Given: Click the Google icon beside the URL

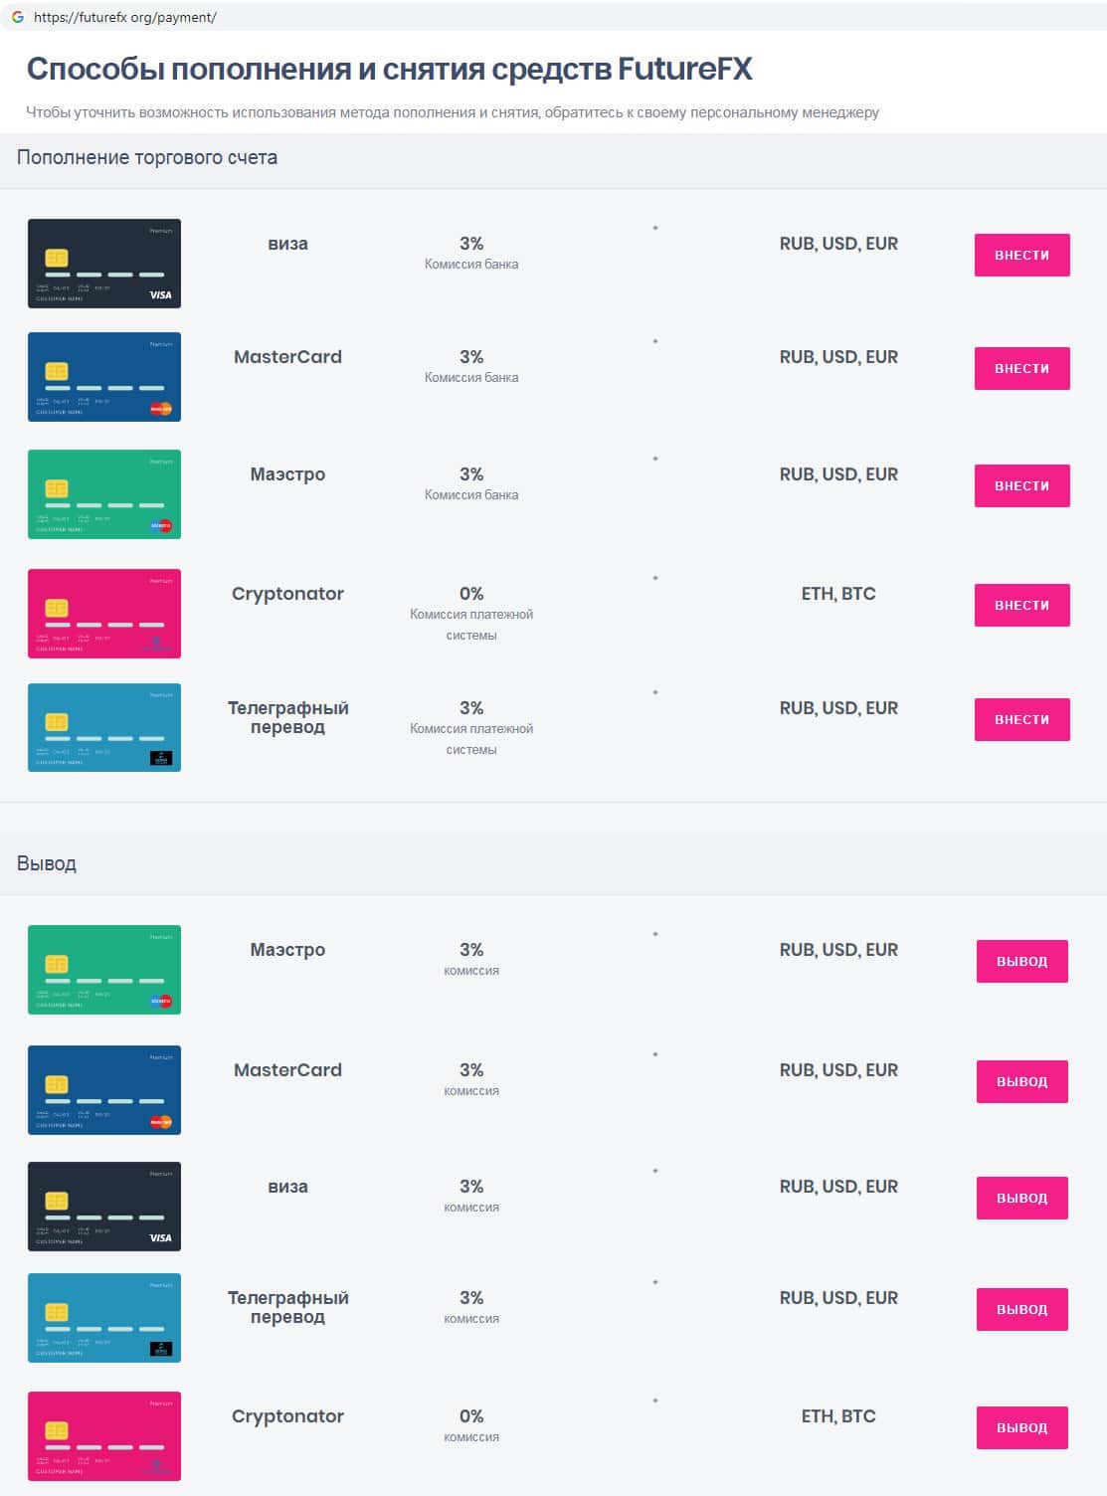Looking at the screenshot, I should (x=17, y=17).
